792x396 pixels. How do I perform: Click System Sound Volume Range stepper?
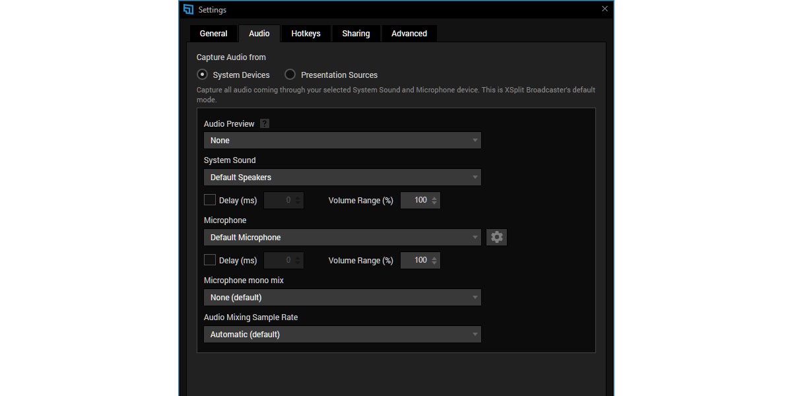(x=434, y=200)
